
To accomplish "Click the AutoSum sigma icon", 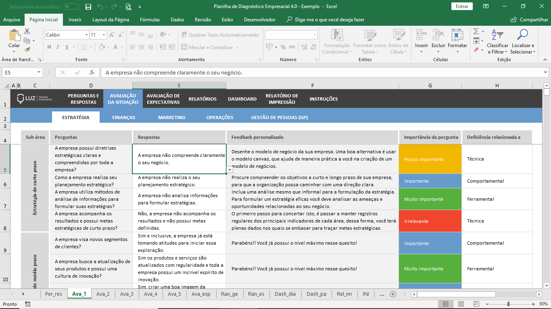I will point(476,31).
